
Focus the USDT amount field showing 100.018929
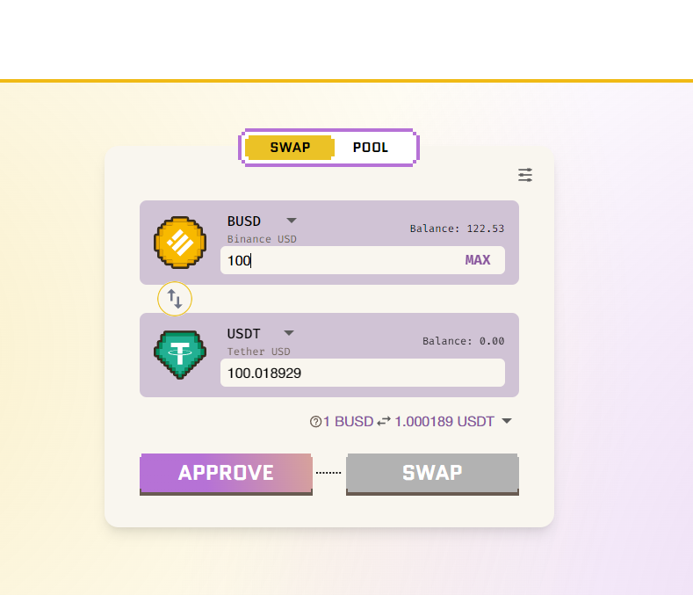363,373
